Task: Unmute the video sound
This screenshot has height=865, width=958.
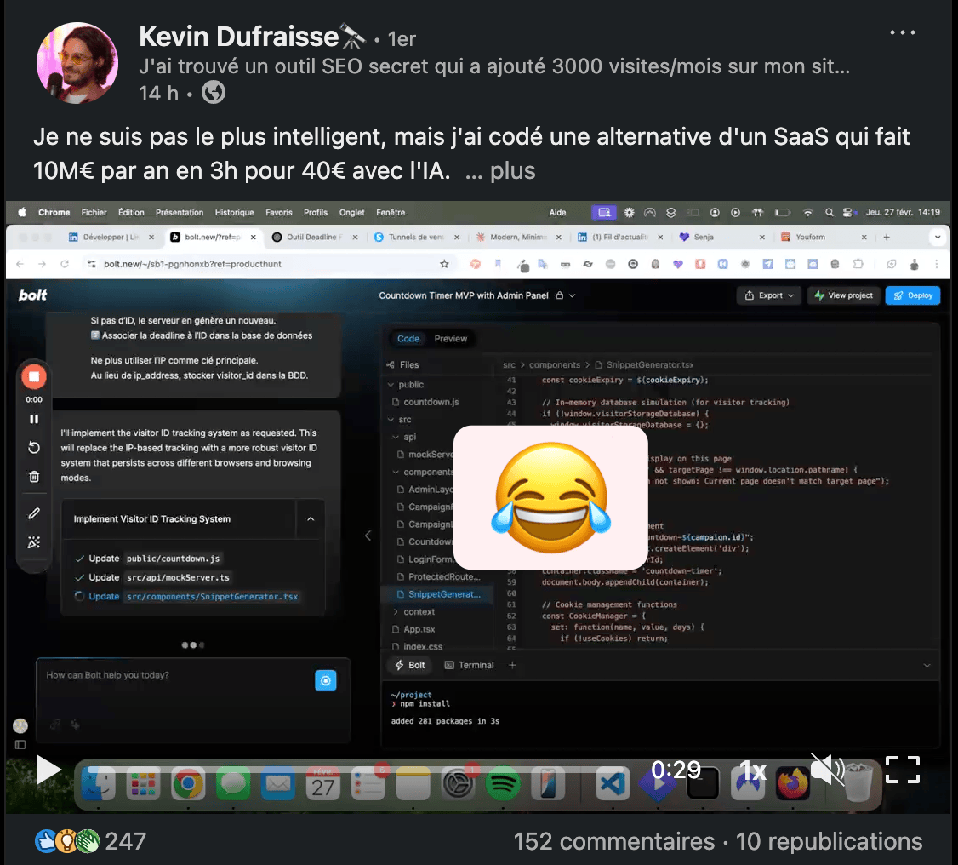Action: pos(827,769)
